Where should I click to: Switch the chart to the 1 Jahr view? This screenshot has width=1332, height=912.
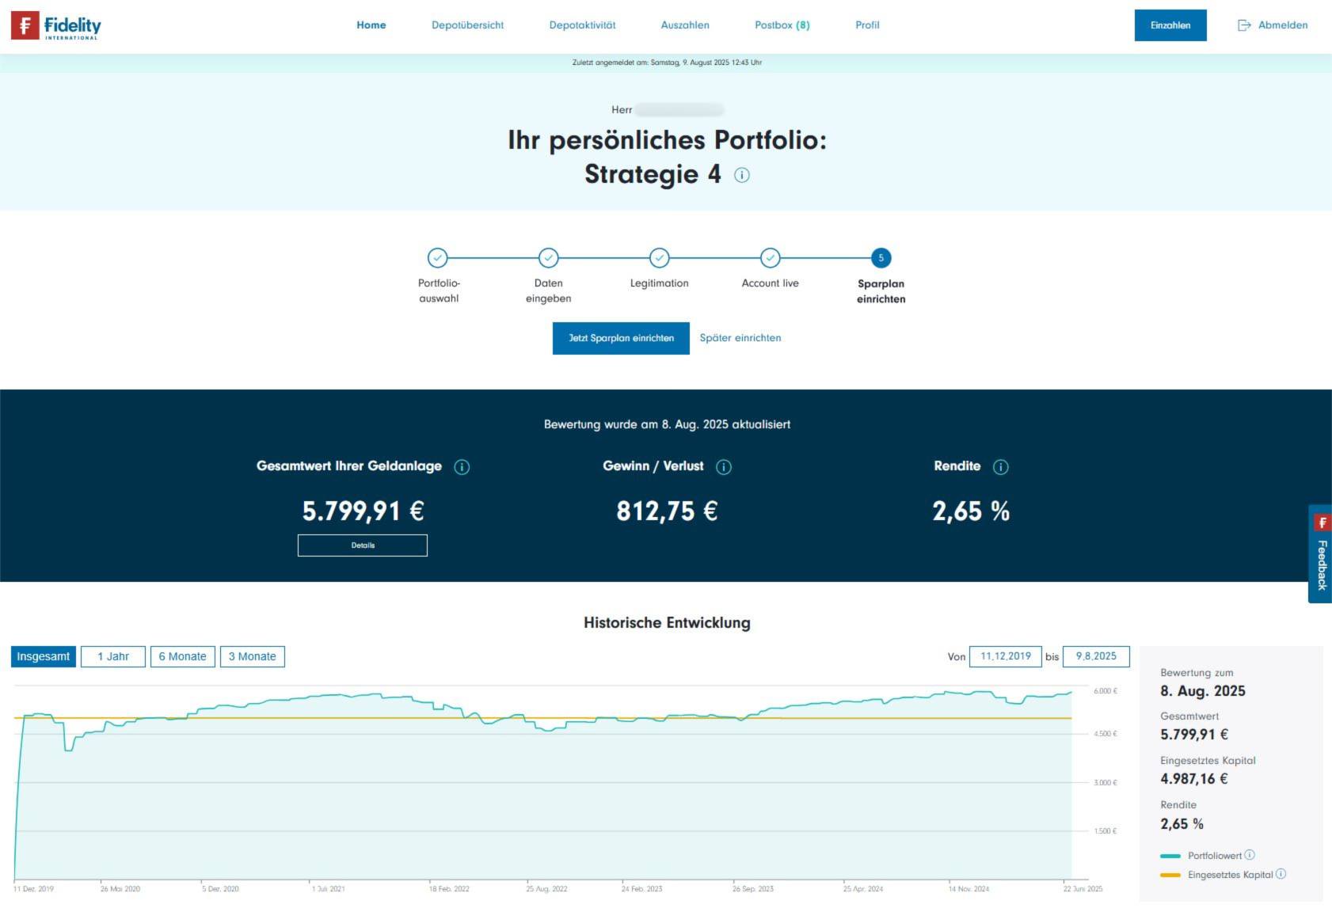pos(112,656)
